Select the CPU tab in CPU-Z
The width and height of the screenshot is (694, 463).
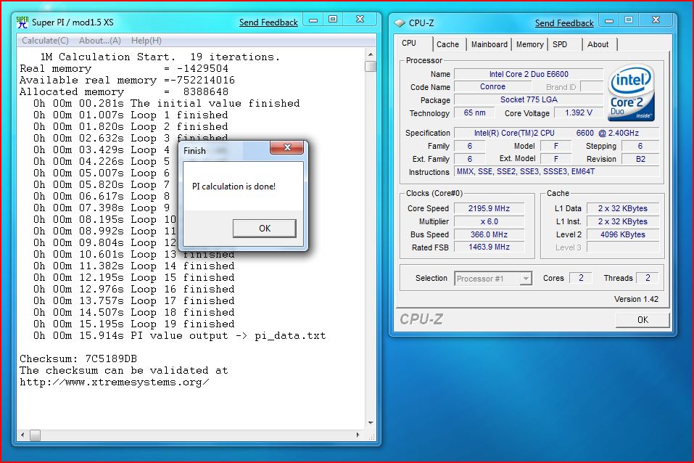click(409, 44)
